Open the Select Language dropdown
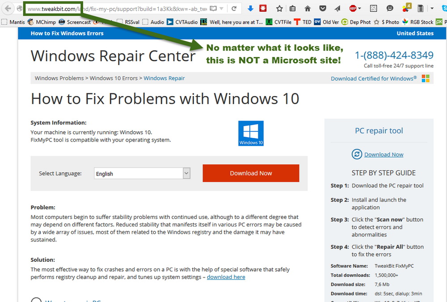This screenshot has height=302, width=447. coord(142,173)
